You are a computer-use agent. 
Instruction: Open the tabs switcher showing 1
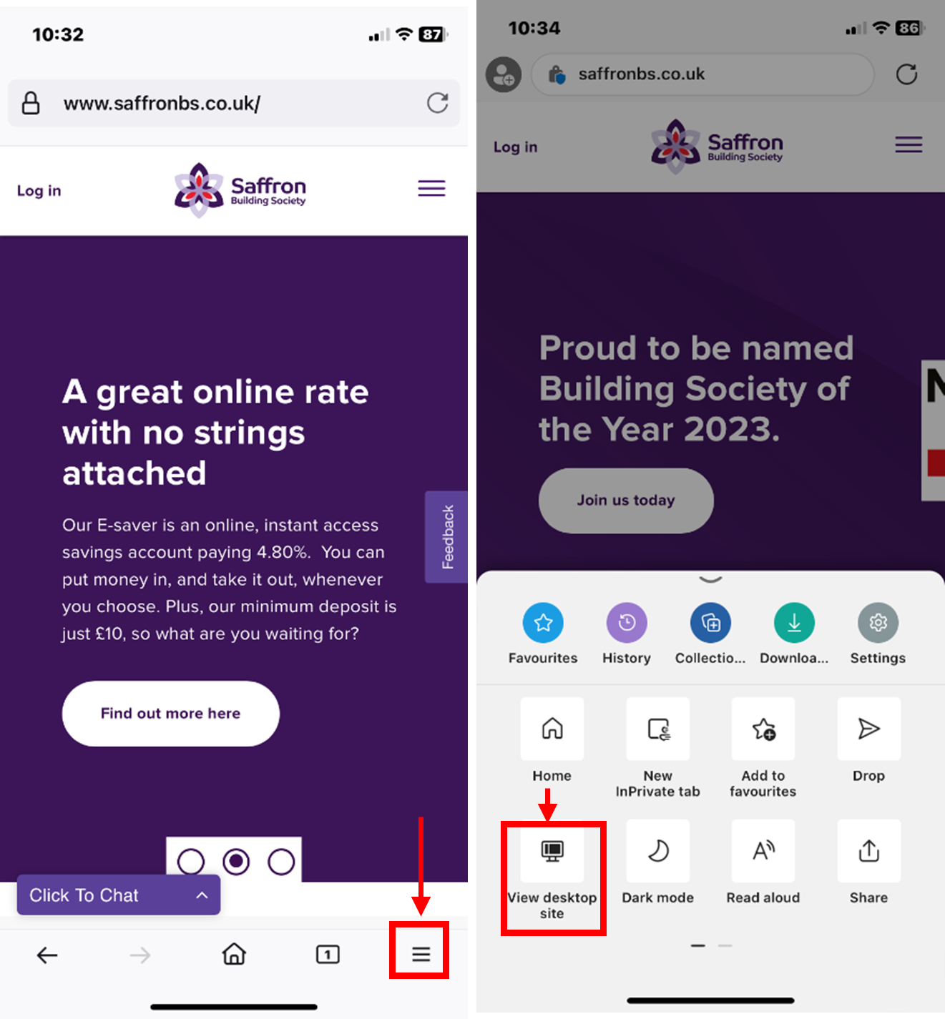328,954
